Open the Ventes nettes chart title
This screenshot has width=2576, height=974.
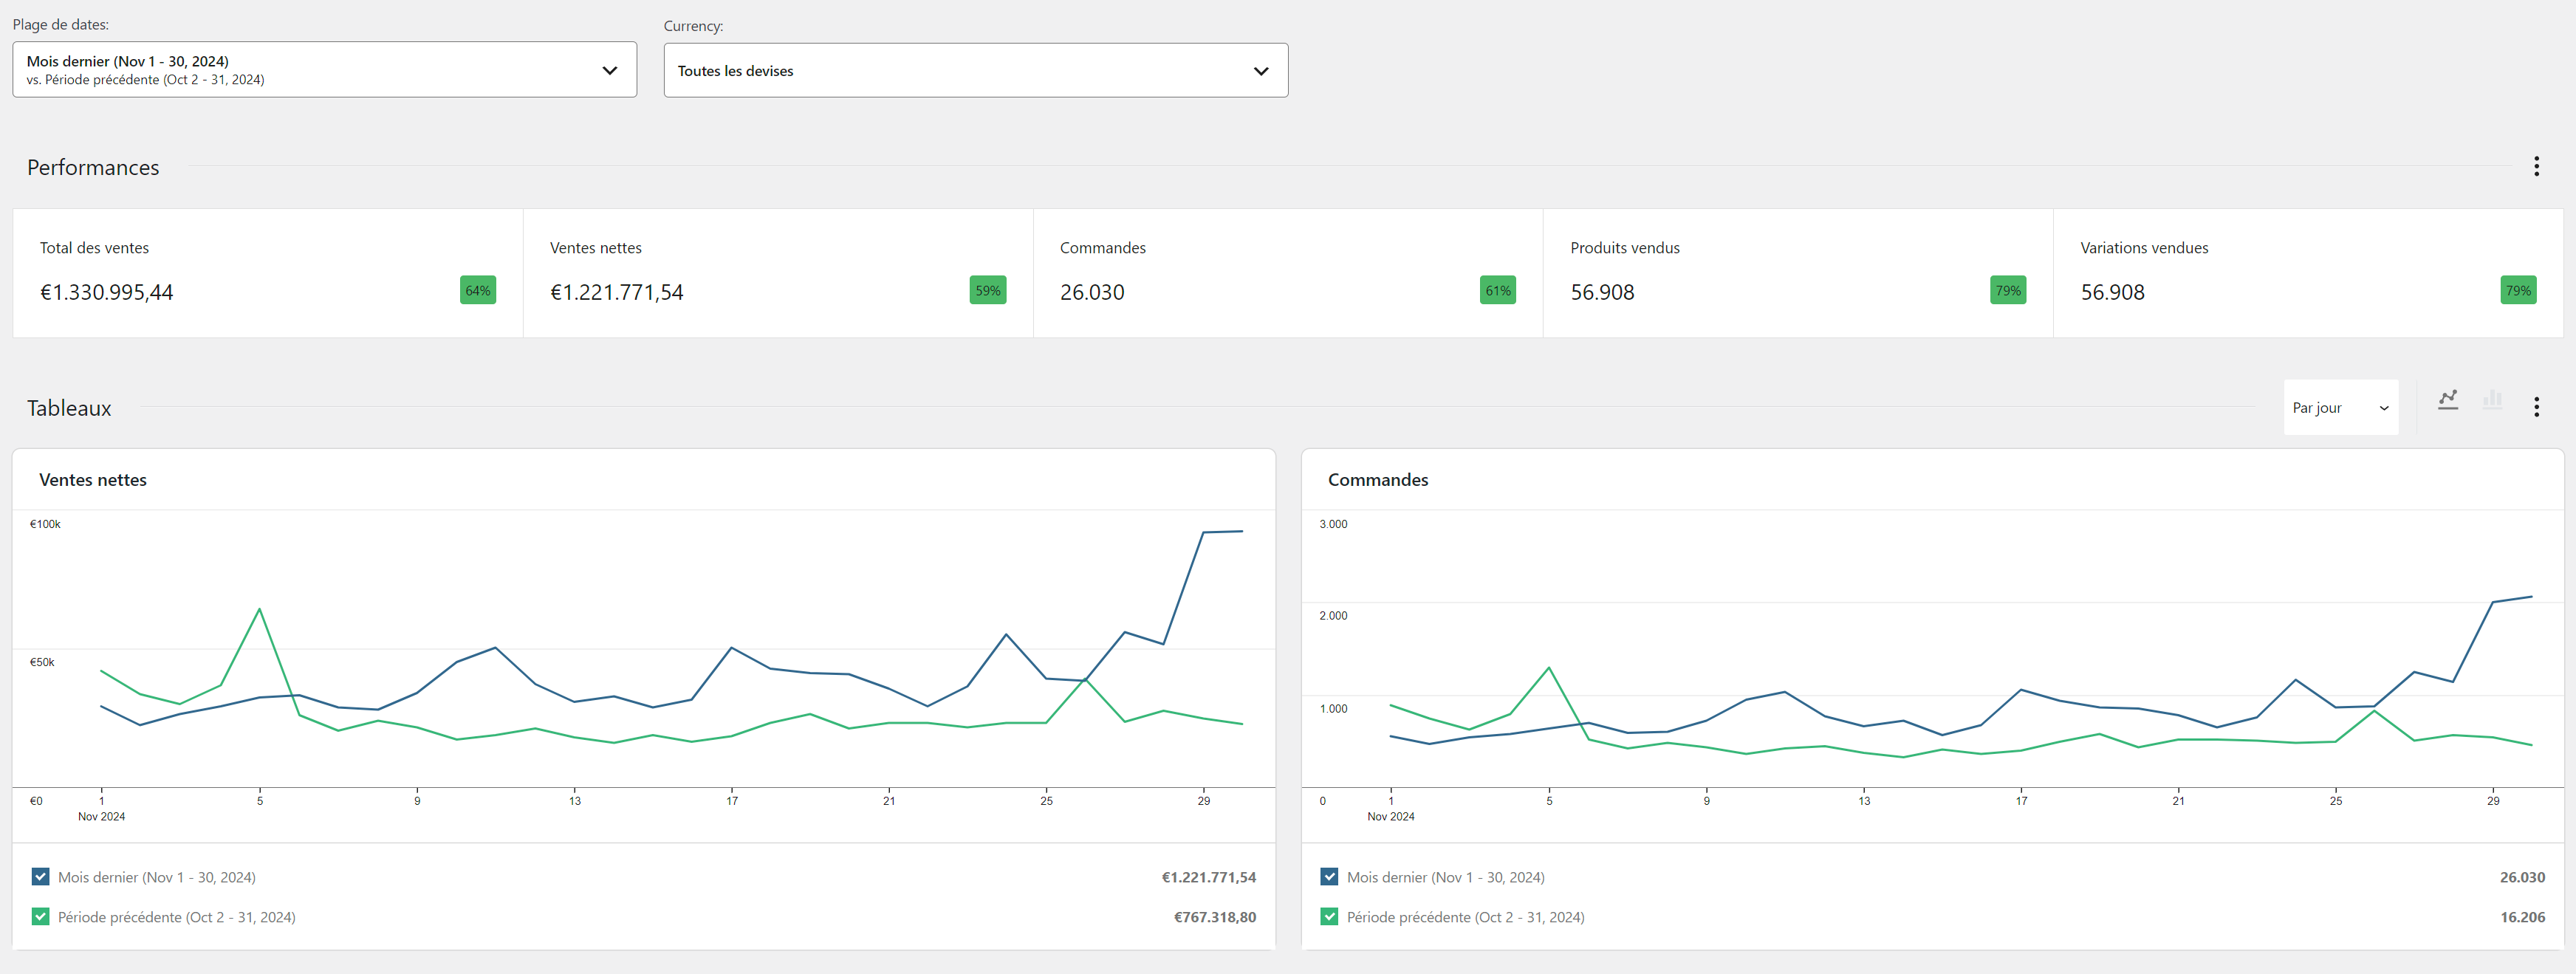[93, 480]
